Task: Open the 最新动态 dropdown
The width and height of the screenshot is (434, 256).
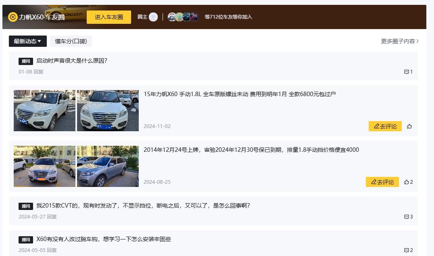Action: coord(28,41)
